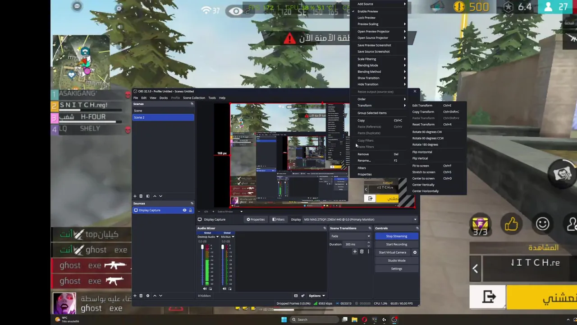577x325 pixels.
Task: Delete the selected source with the trash icon
Action: click(x=141, y=296)
